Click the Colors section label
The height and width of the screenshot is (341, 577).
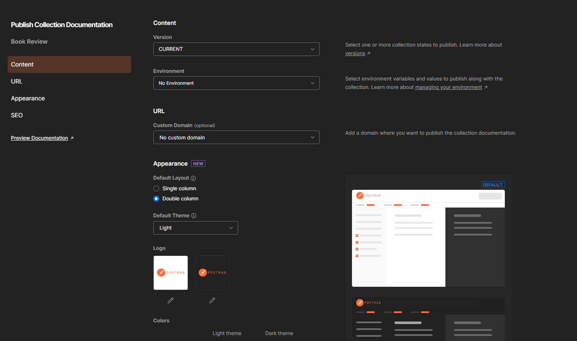[161, 321]
